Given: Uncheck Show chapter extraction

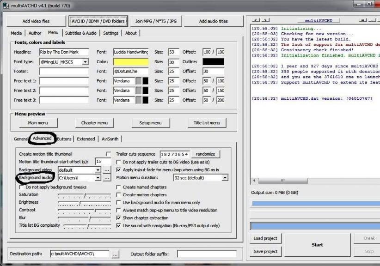Looking at the screenshot, I should click(x=119, y=218).
